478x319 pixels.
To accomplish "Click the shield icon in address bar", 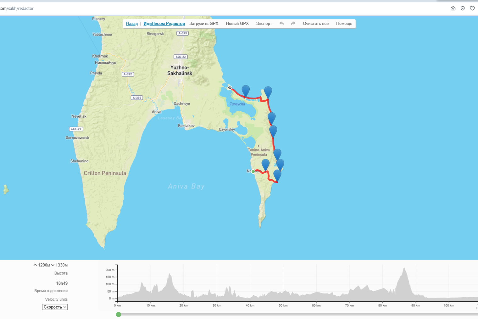I will (463, 8).
